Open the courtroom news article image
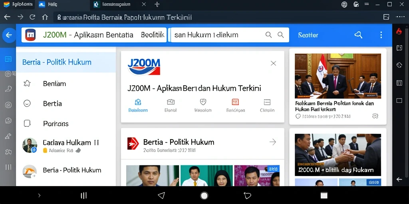409x204 pixels. pos(338,76)
